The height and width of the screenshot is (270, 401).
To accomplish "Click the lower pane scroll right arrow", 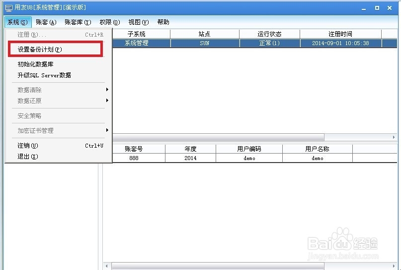I will (x=394, y=266).
